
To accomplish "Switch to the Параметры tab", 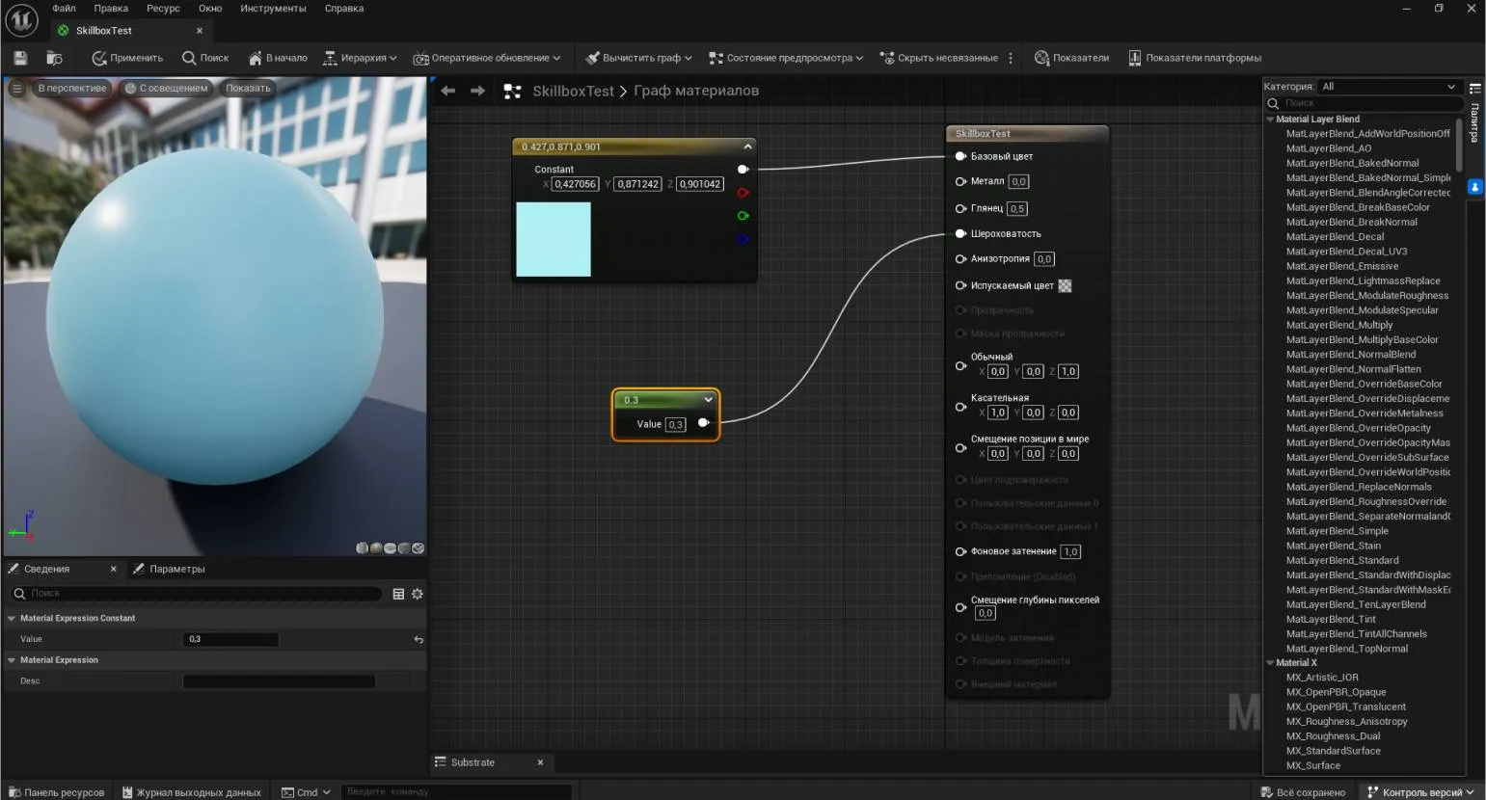I will tap(176, 569).
